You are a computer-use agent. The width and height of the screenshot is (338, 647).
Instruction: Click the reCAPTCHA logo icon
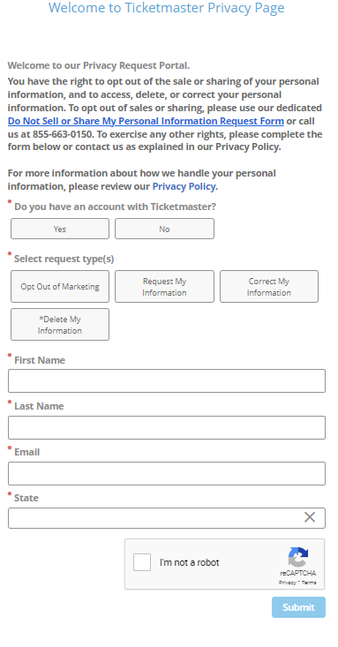[298, 557]
